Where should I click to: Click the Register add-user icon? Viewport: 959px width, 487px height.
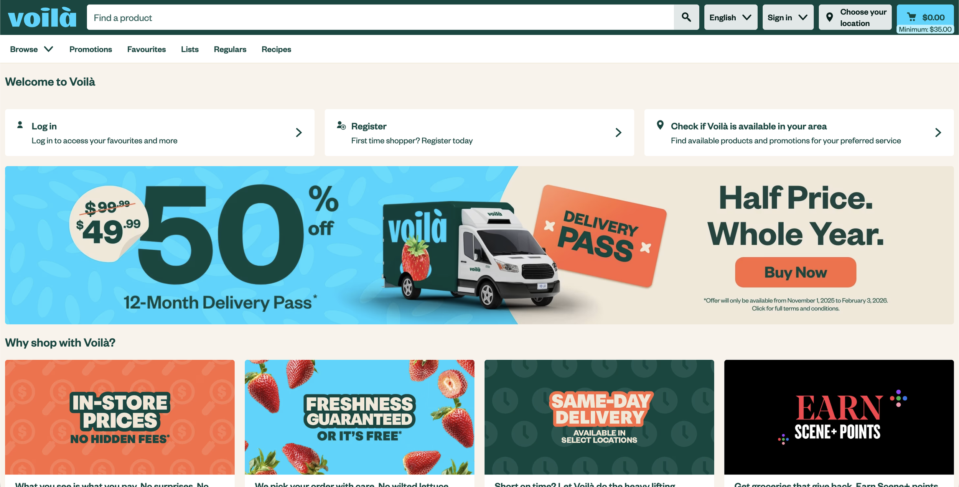click(x=341, y=125)
